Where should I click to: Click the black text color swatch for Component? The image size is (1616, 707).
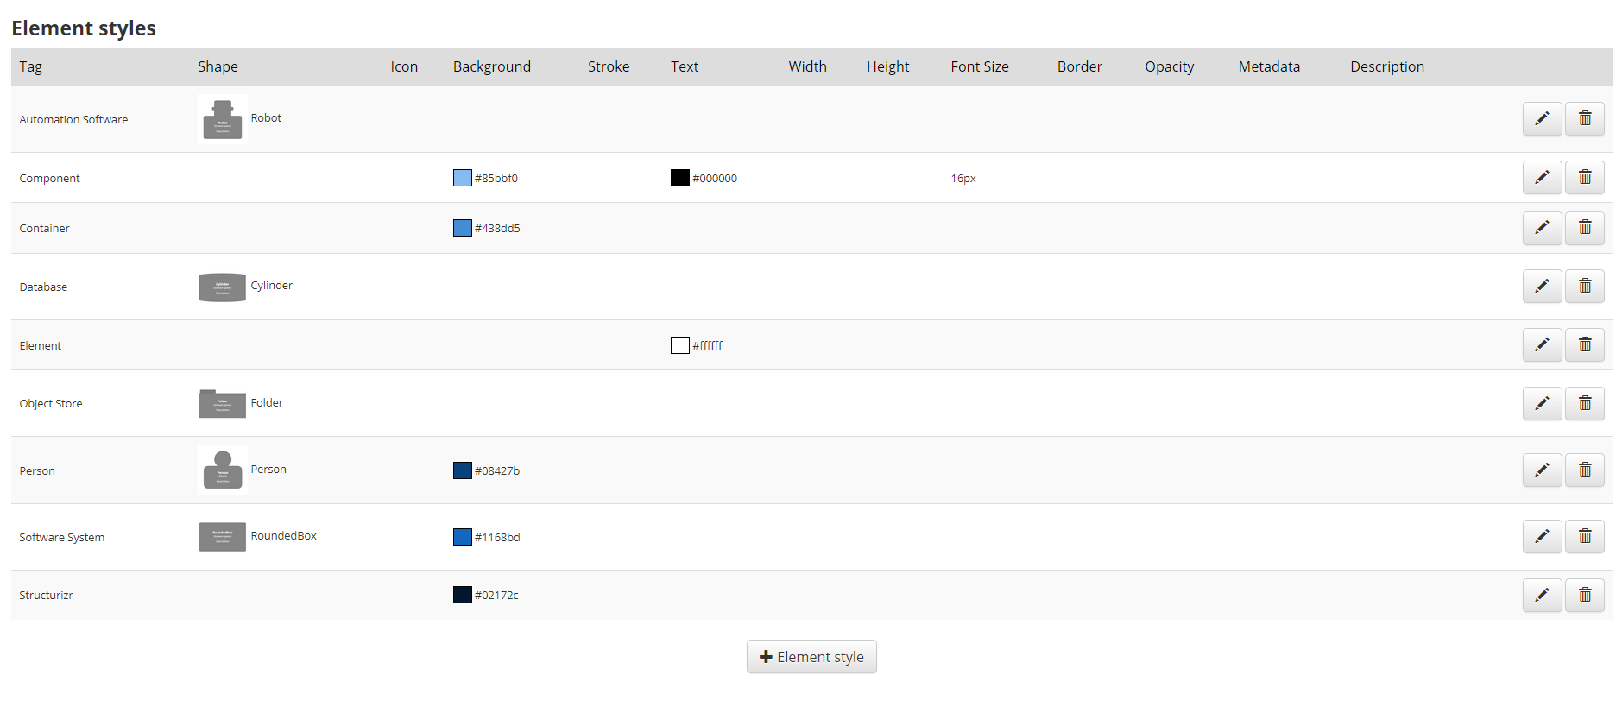tap(680, 178)
